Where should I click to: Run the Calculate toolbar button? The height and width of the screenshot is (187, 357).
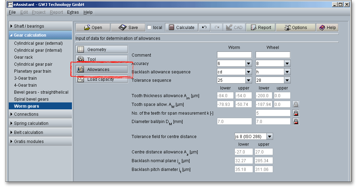tap(181, 28)
